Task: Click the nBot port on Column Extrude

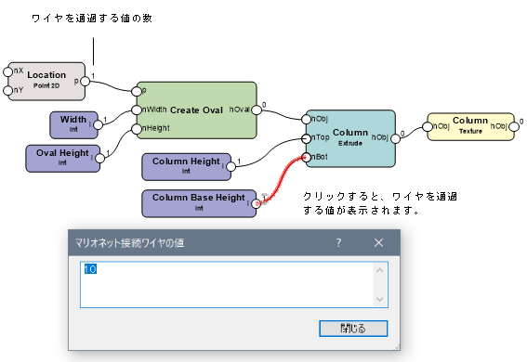Action: [306, 157]
